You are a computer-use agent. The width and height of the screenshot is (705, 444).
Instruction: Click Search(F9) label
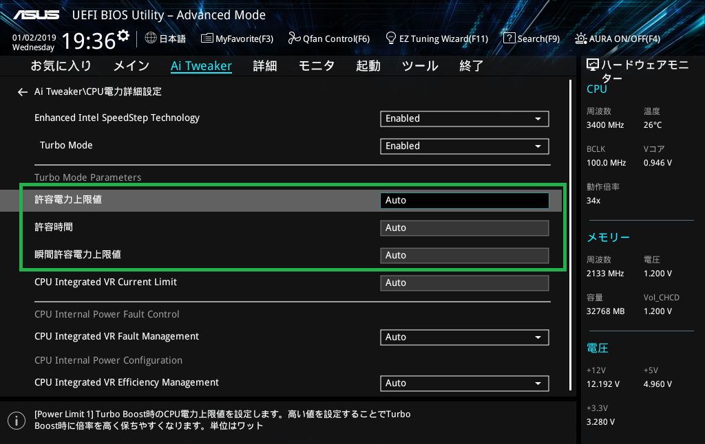(x=538, y=39)
